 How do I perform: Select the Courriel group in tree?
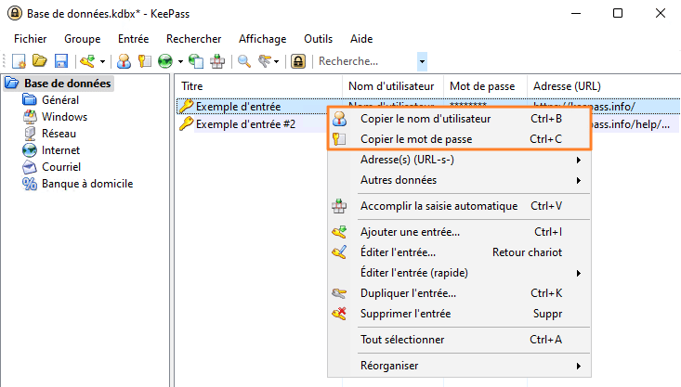point(61,167)
